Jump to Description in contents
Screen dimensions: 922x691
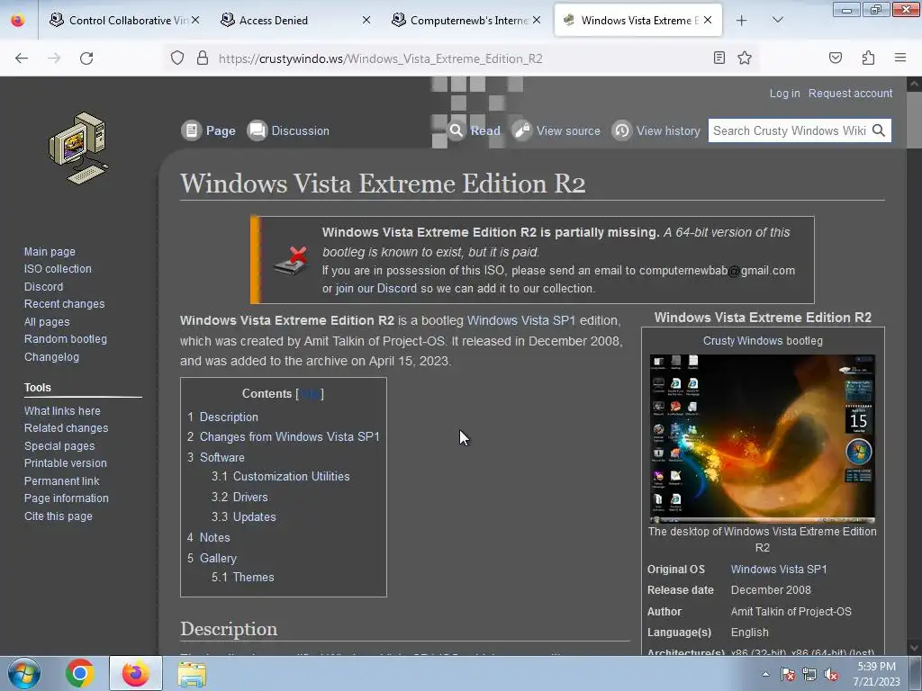(229, 417)
